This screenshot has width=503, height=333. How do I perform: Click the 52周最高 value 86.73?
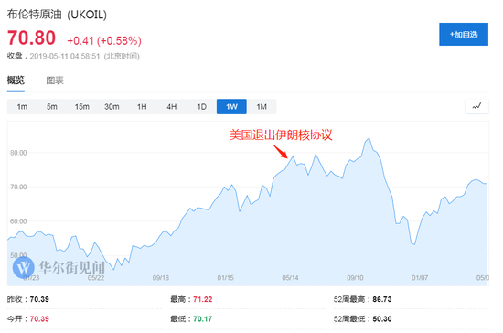(382, 299)
